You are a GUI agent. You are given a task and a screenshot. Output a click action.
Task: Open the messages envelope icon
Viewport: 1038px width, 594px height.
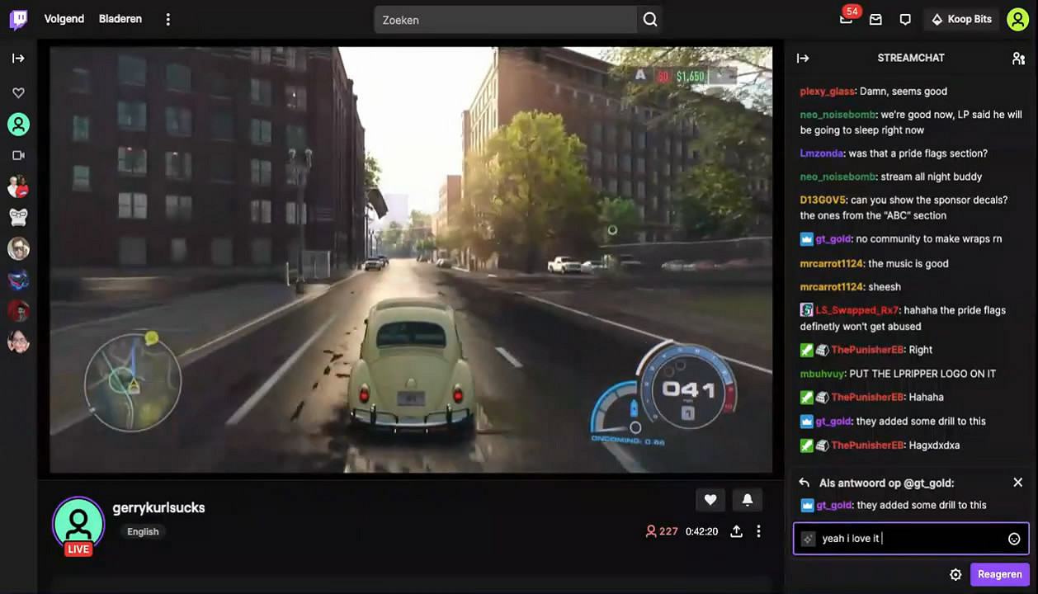pyautogui.click(x=875, y=20)
